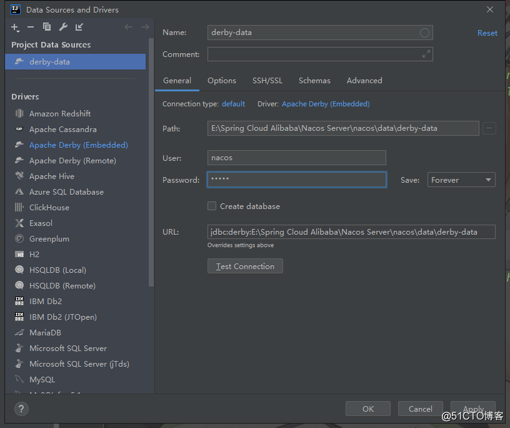
Task: Click the Apply button
Action: (473, 409)
